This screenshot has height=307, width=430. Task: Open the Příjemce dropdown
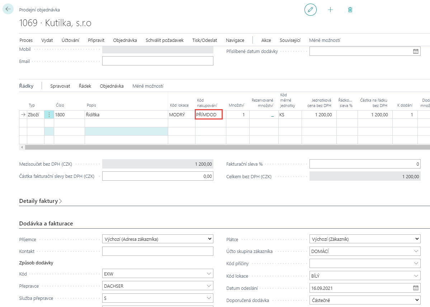point(209,239)
